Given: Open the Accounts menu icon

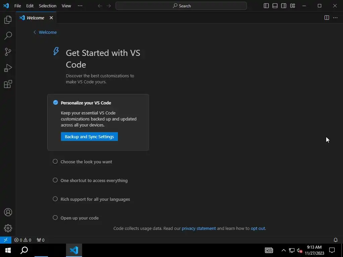Looking at the screenshot, I should [x=8, y=212].
